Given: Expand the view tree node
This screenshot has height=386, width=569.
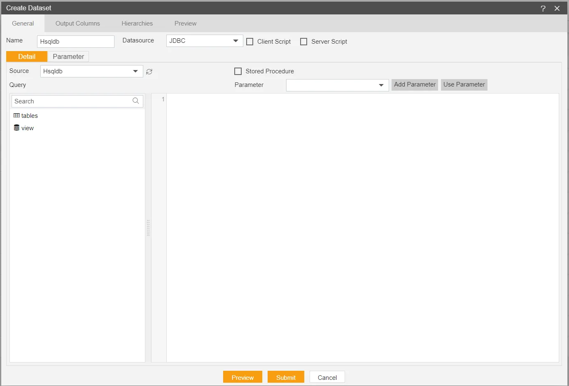Looking at the screenshot, I should click(28, 128).
